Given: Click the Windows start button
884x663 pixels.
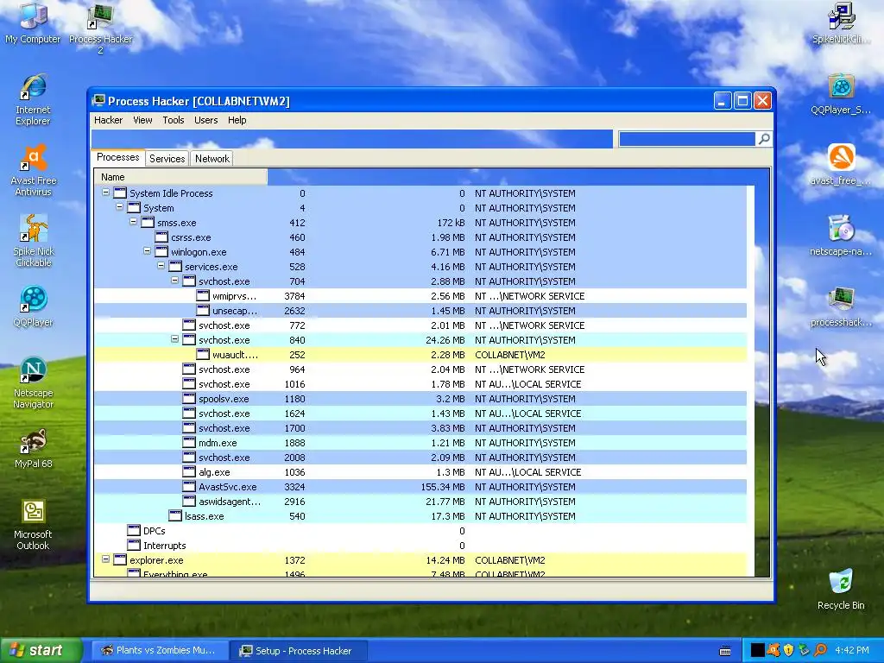Looking at the screenshot, I should point(41,651).
